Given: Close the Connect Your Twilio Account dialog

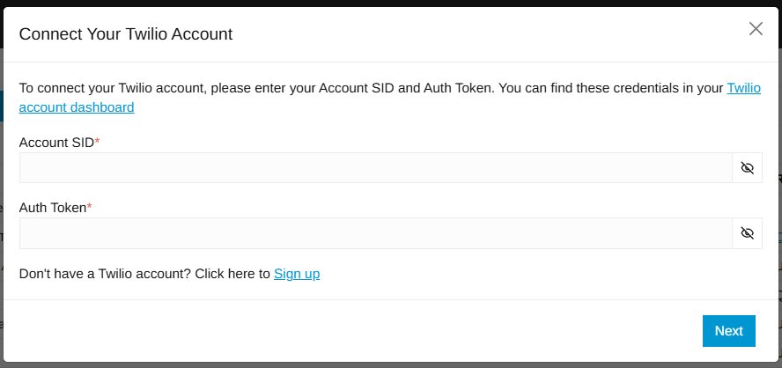Looking at the screenshot, I should point(756,29).
